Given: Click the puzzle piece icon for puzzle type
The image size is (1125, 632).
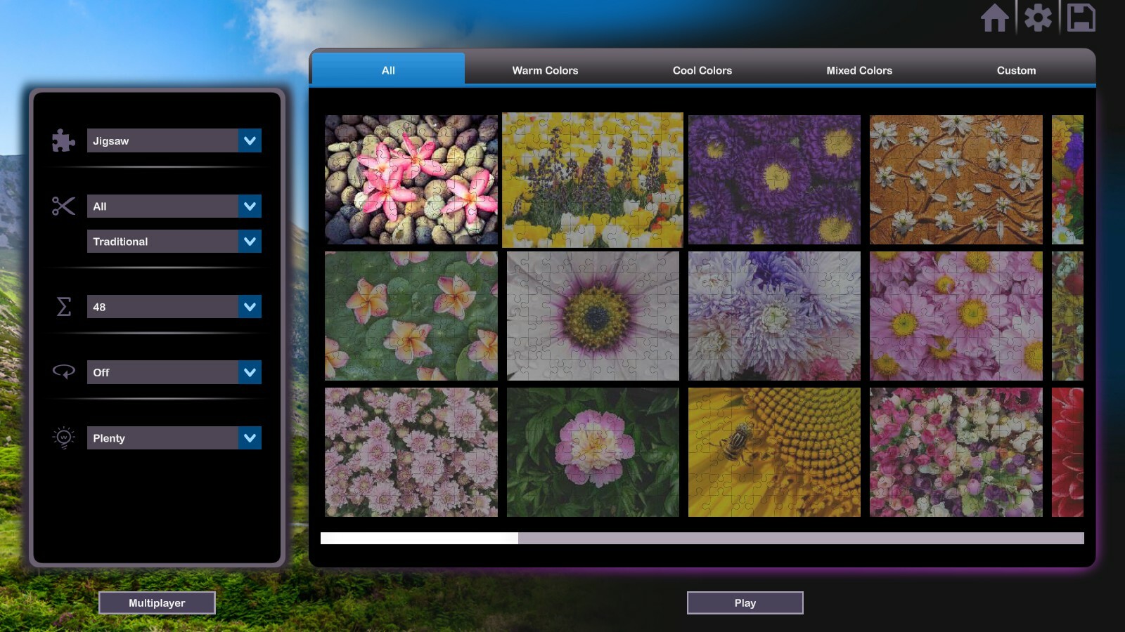Looking at the screenshot, I should click(x=63, y=140).
